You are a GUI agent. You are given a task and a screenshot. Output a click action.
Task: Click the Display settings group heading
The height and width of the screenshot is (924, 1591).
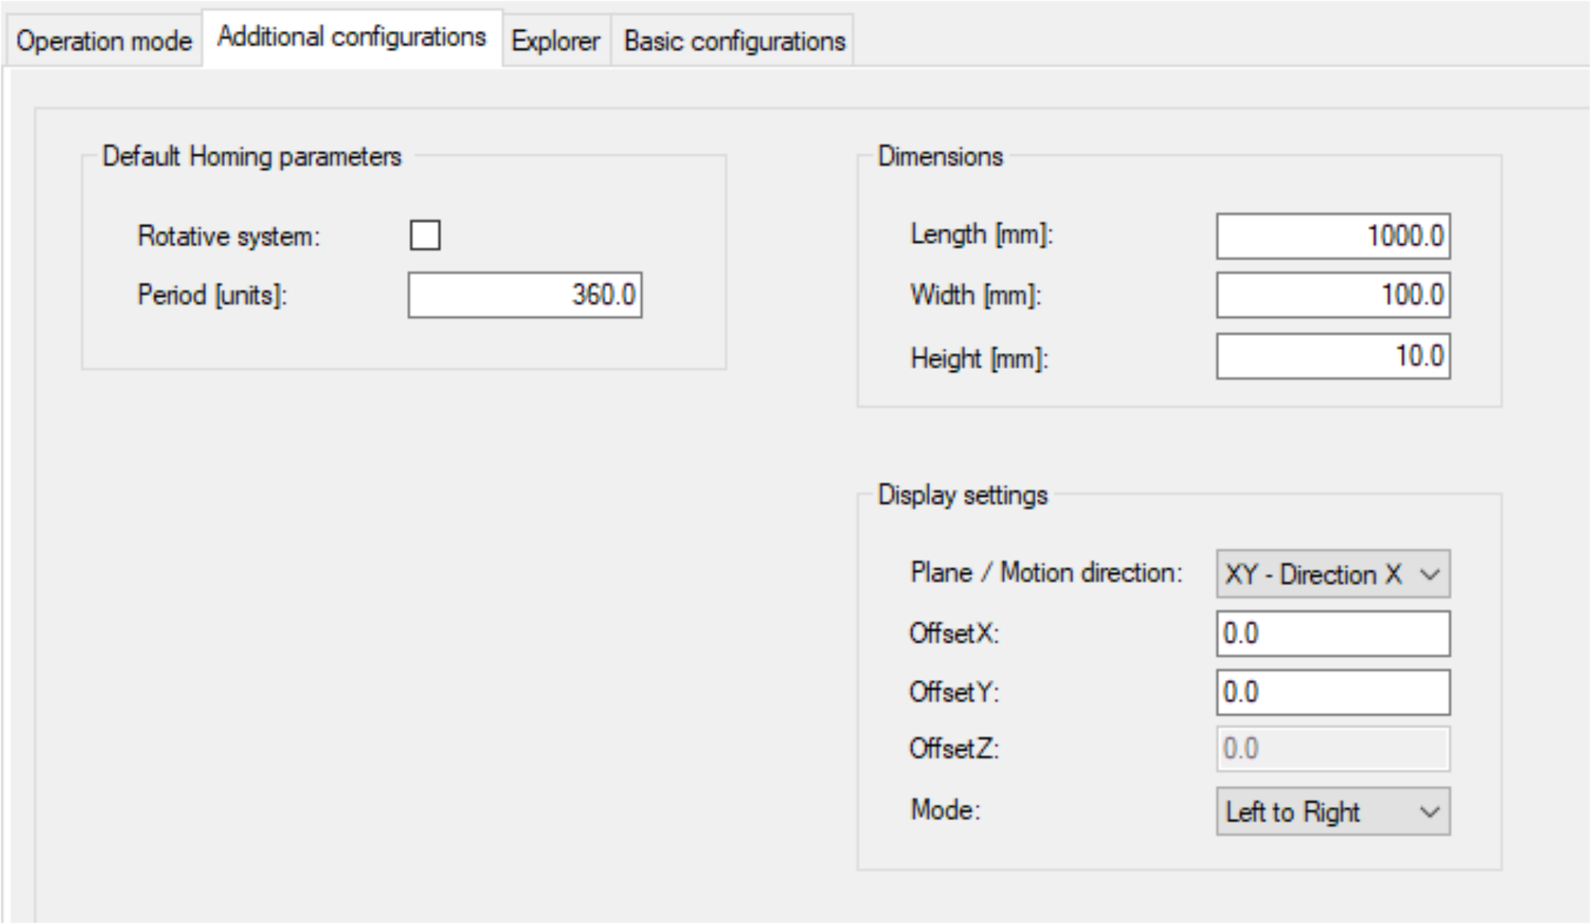[962, 495]
